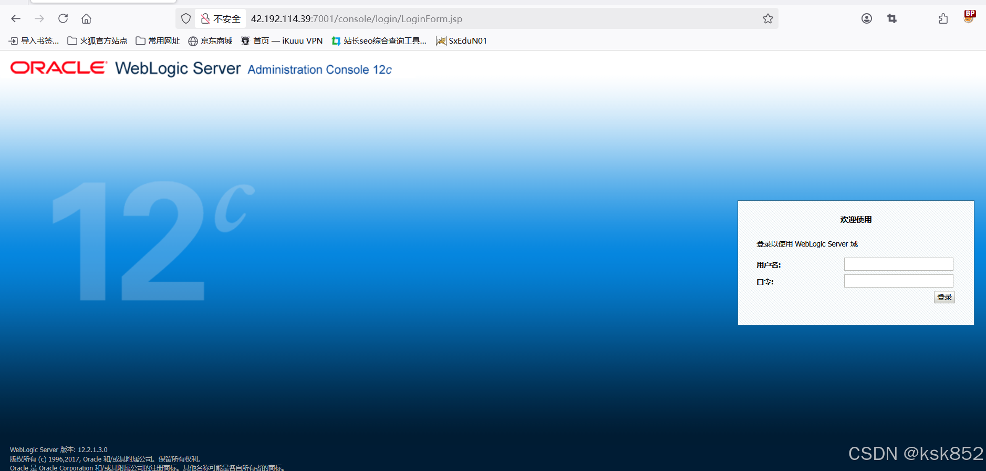Click the tracking protection shield icon
This screenshot has width=986, height=471.
(186, 18)
